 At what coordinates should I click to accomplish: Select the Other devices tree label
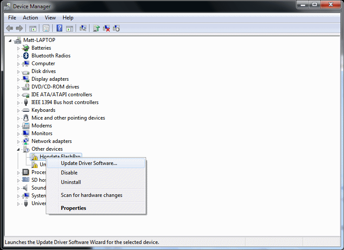[x=47, y=149]
